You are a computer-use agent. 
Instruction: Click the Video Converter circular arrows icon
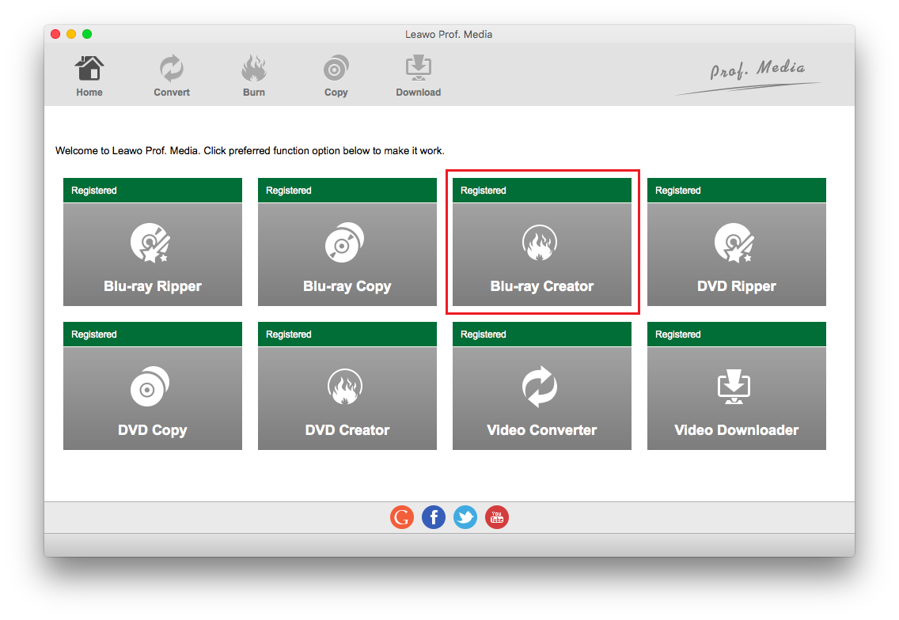tap(540, 387)
